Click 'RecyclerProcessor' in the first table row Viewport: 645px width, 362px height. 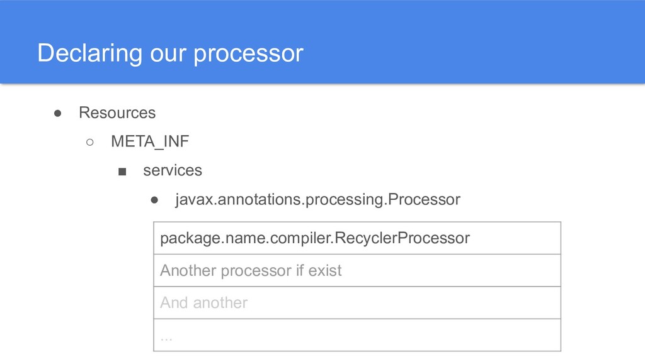coord(402,238)
